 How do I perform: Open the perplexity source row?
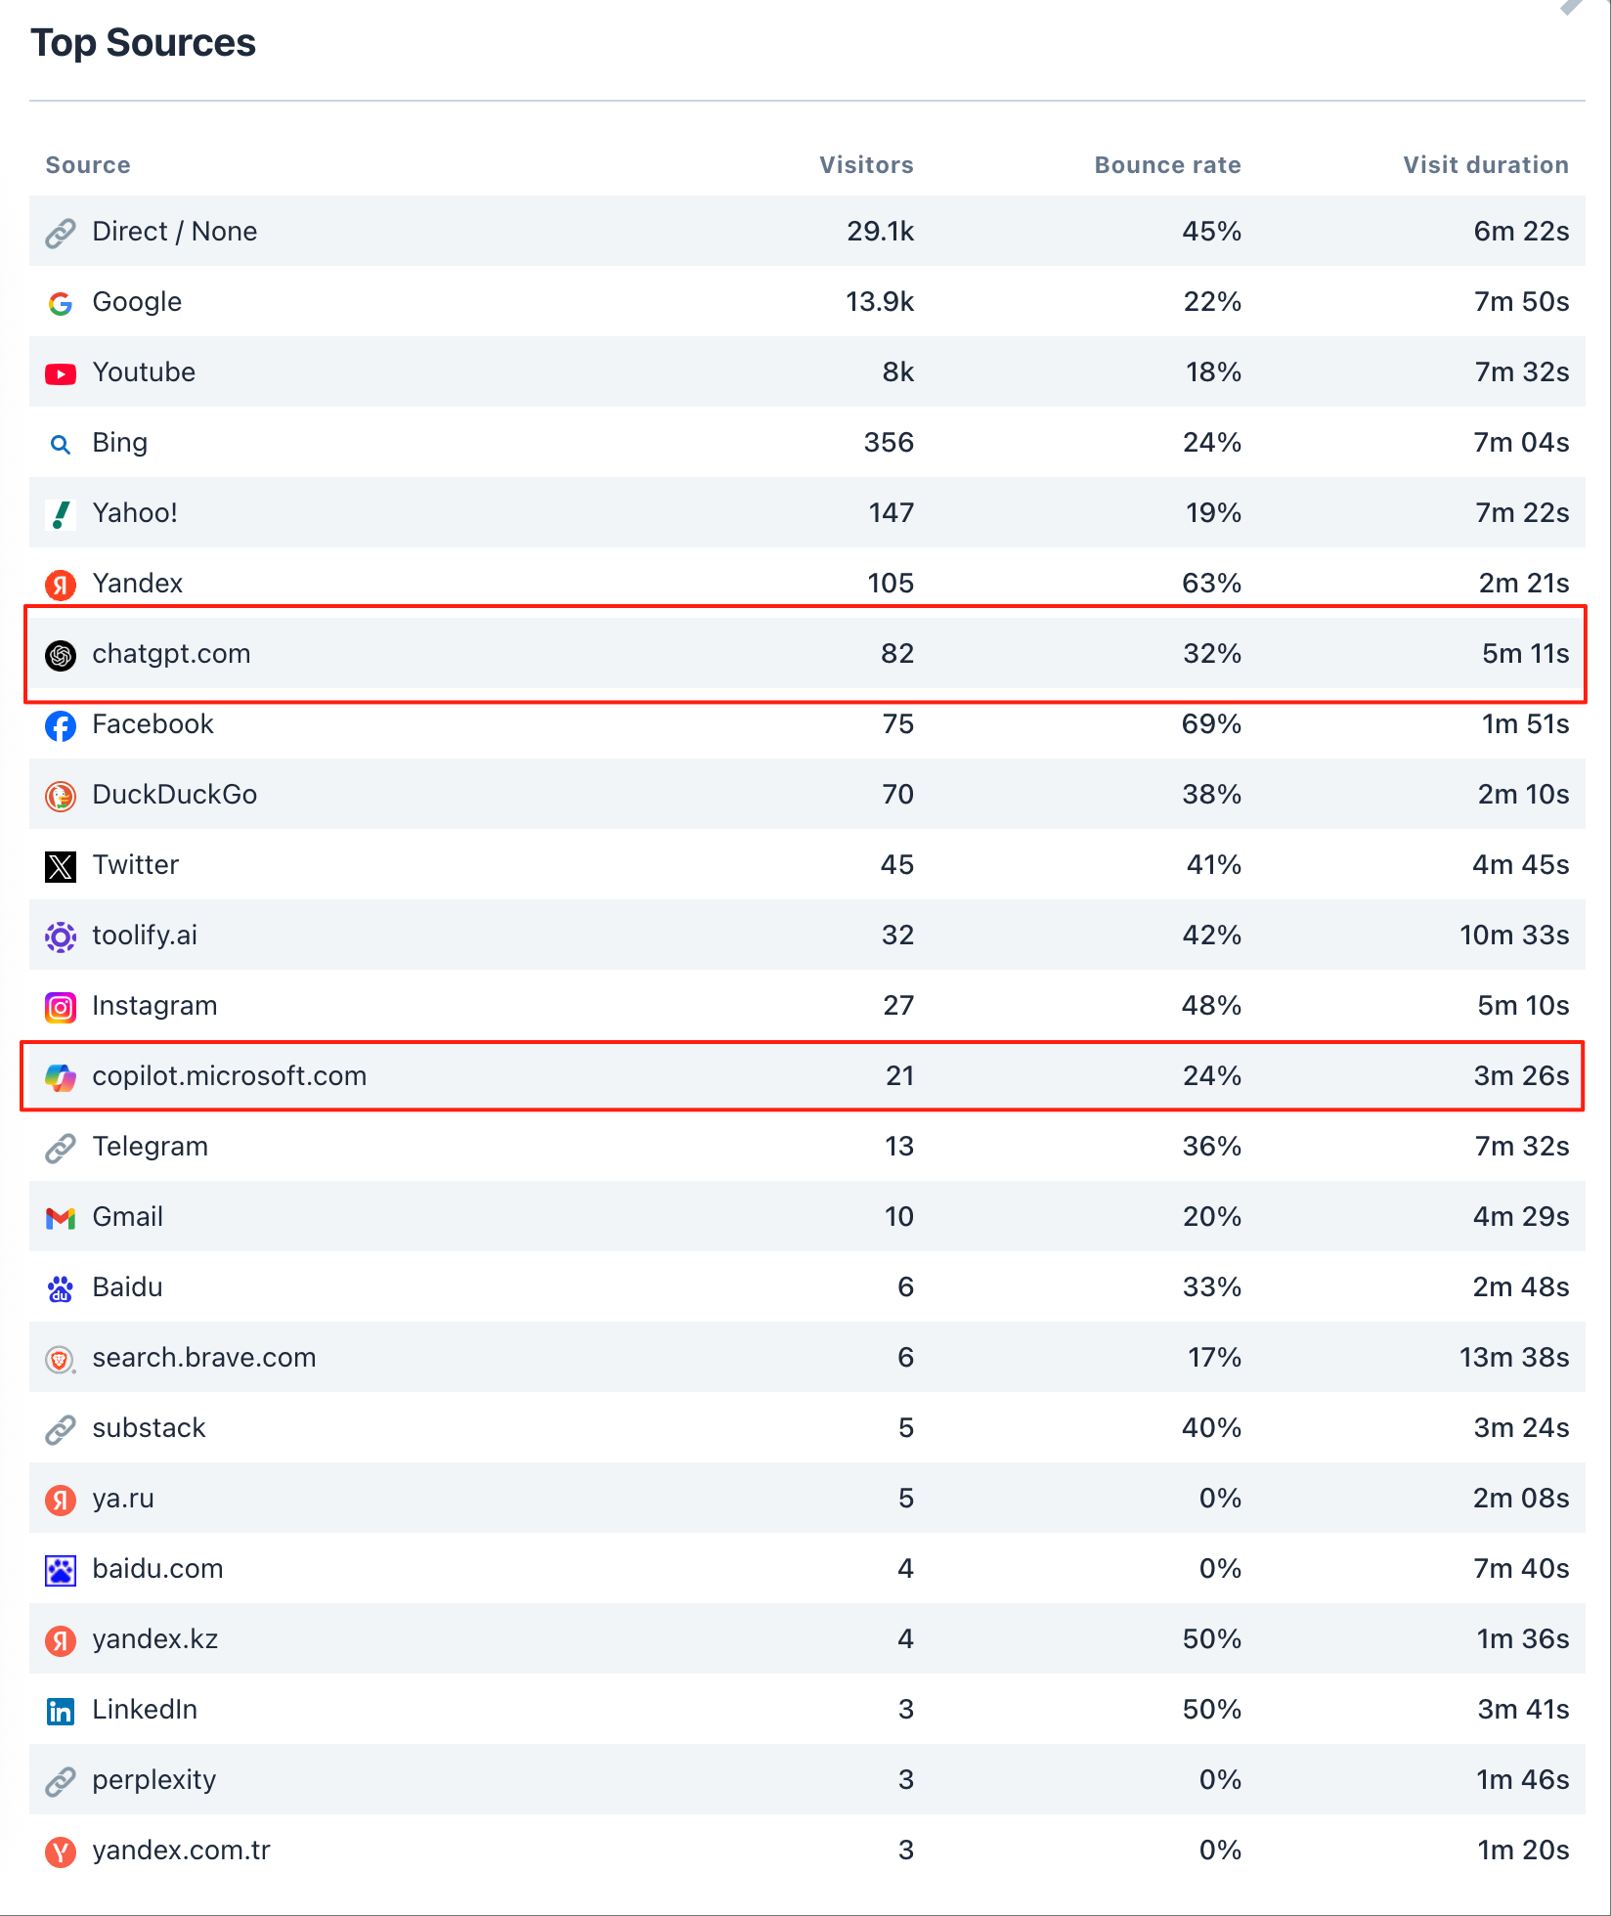[x=153, y=1780]
